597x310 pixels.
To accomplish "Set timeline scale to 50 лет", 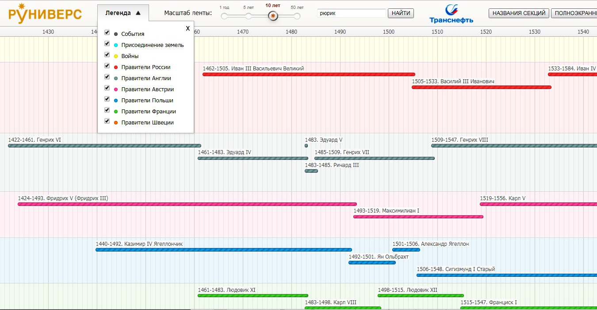I will (x=297, y=16).
